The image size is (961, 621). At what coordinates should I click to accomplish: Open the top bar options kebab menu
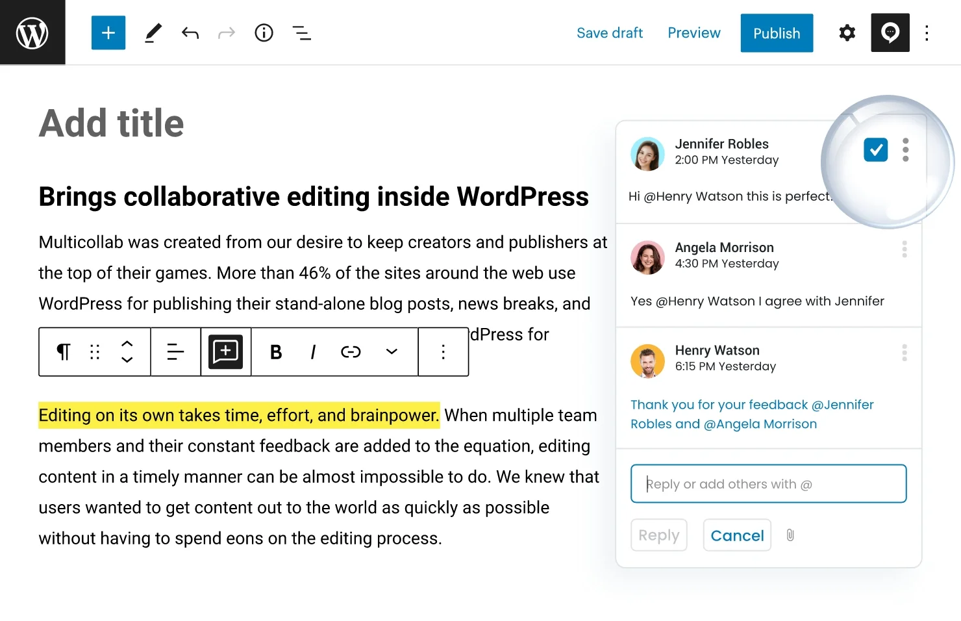tap(927, 33)
